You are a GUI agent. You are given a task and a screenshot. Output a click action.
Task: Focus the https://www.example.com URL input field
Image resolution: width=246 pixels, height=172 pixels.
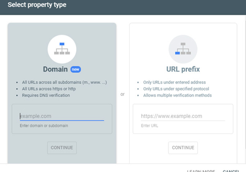(183, 116)
